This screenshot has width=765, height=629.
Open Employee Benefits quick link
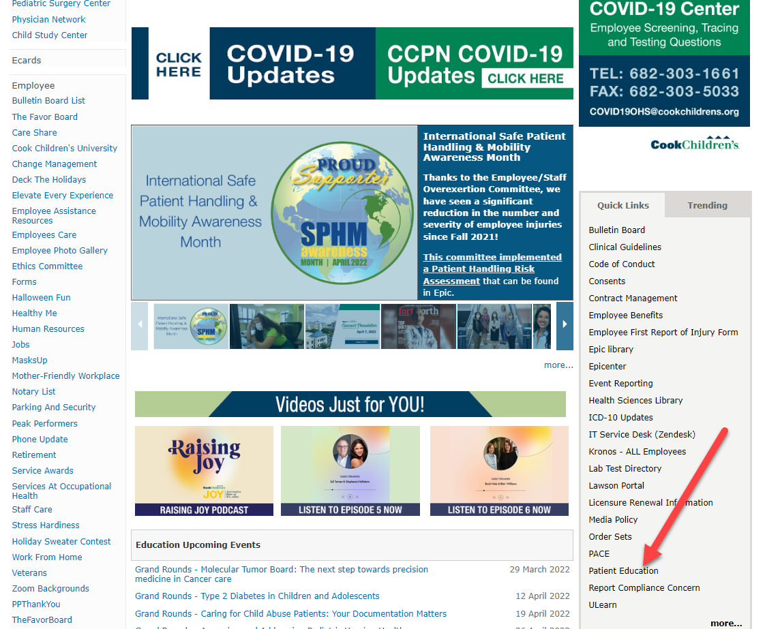click(x=625, y=315)
